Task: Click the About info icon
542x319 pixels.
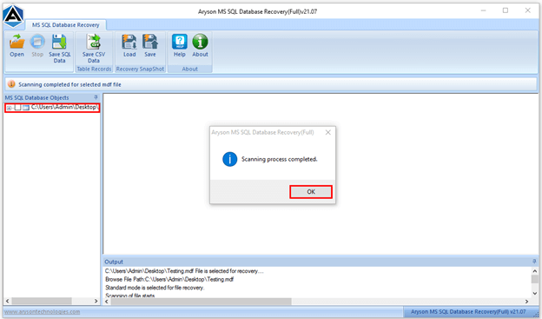Action: [x=200, y=42]
